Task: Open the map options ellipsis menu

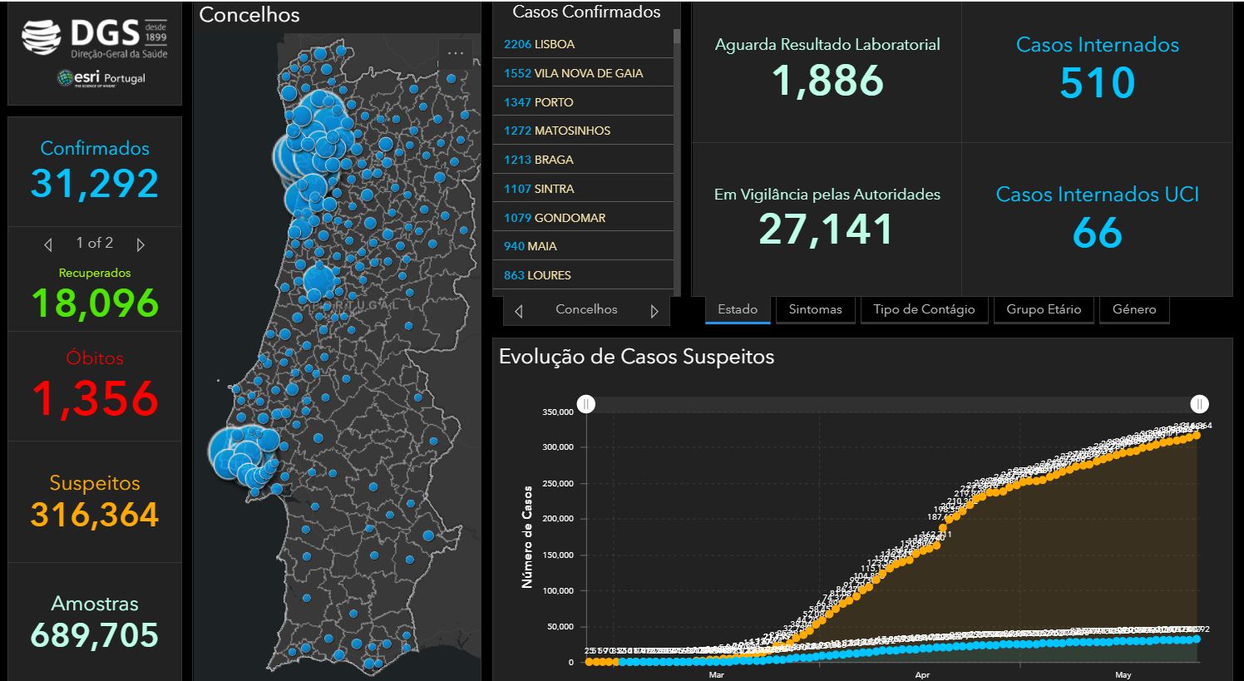Action: pos(456,52)
